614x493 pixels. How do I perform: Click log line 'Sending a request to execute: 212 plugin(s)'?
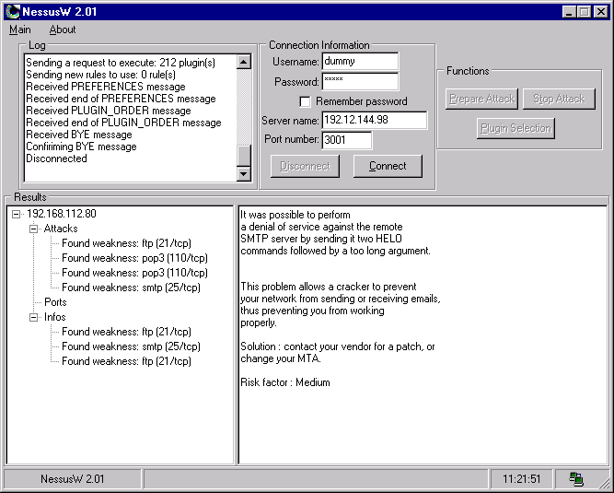(x=121, y=63)
